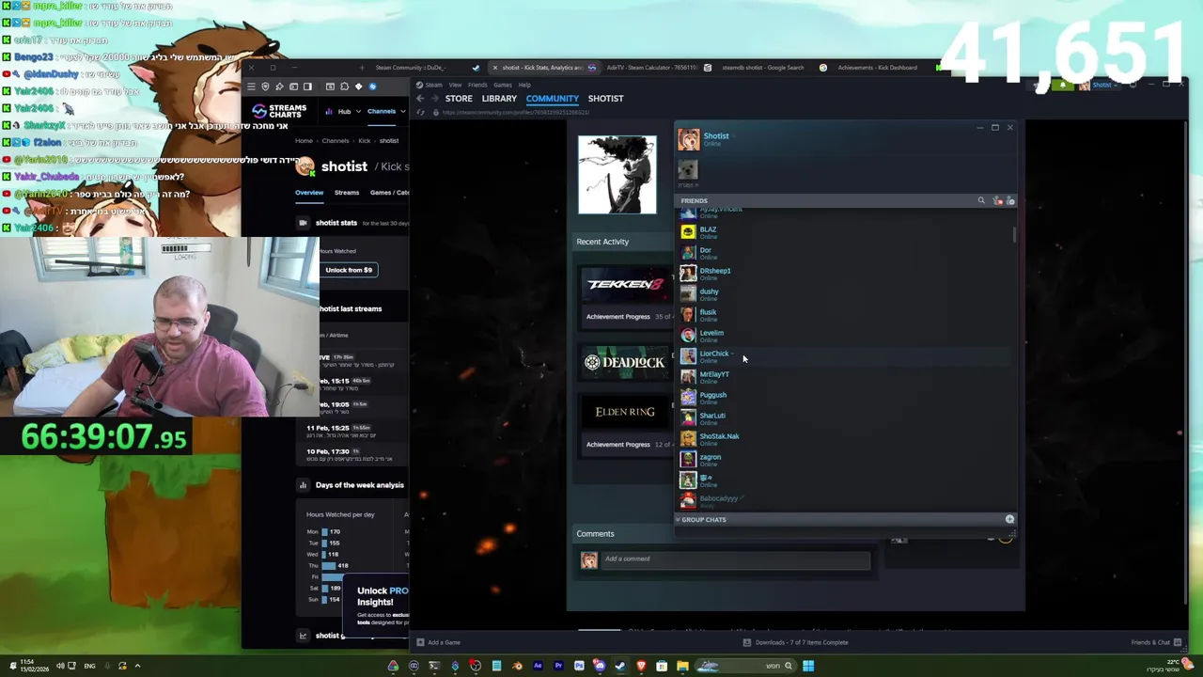Search the Steam friends list
The height and width of the screenshot is (677, 1203).
click(x=981, y=200)
